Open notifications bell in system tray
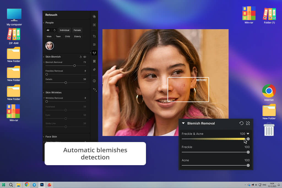This screenshot has height=188, width=282. coord(279,185)
